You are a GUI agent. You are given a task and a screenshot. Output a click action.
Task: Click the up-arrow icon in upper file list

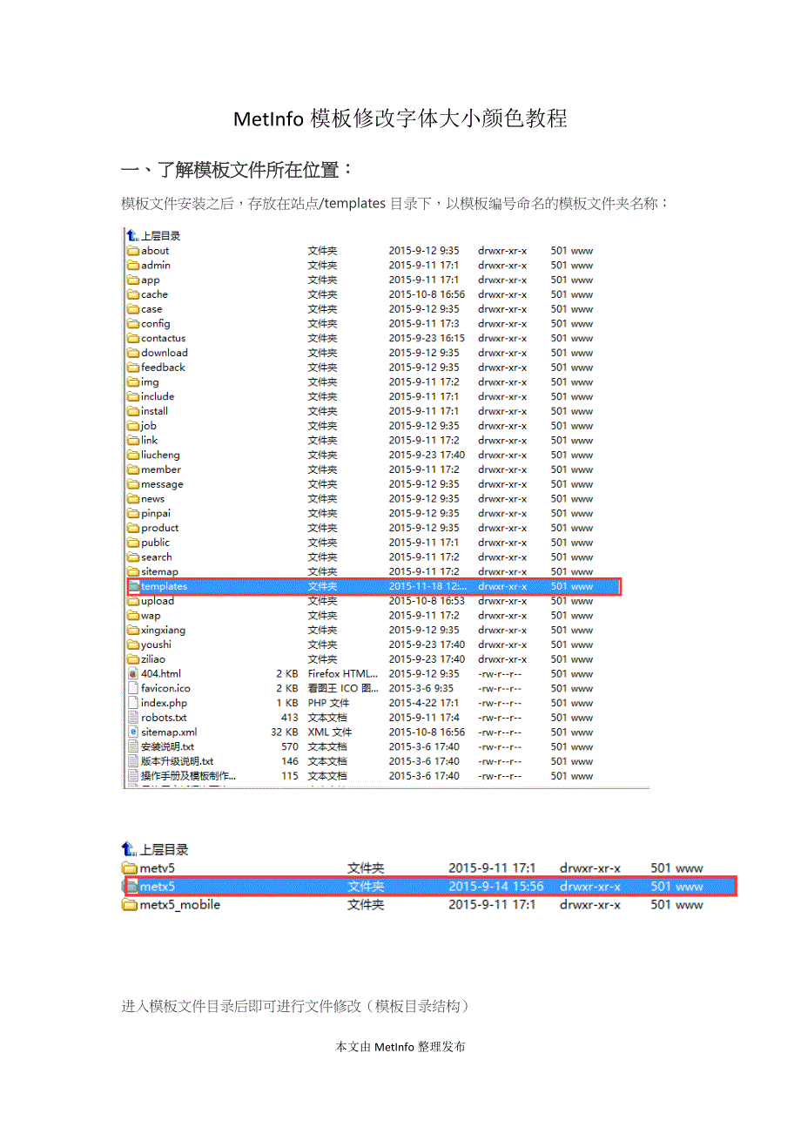[x=132, y=235]
